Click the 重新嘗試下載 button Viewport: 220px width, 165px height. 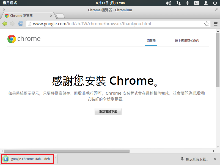108,112
